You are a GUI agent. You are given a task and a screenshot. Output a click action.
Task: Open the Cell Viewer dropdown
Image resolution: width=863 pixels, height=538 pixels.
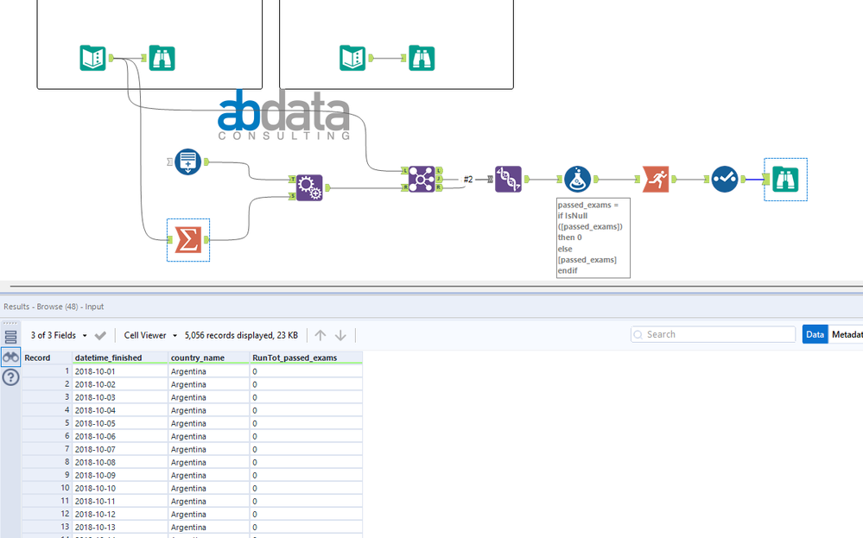point(150,335)
